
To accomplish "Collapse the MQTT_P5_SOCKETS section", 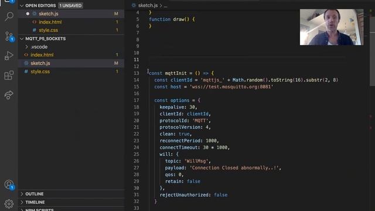I will pos(22,39).
